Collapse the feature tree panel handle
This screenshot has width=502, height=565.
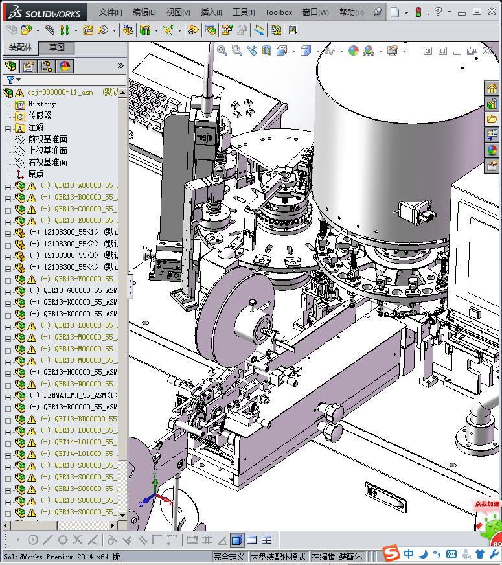pos(130,286)
